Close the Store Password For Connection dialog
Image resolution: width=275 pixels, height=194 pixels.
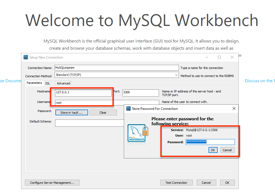pyautogui.click(x=234, y=108)
